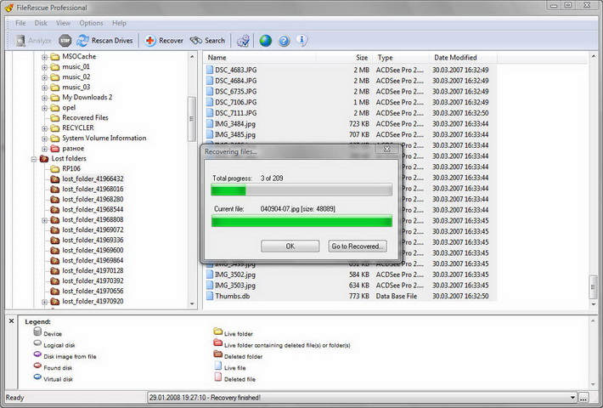Open the File menu

tap(20, 23)
